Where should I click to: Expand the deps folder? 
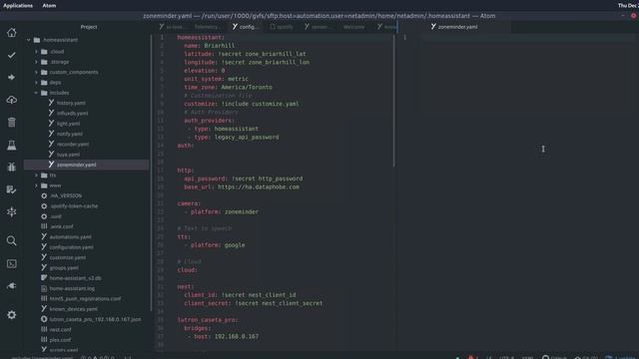pos(36,82)
